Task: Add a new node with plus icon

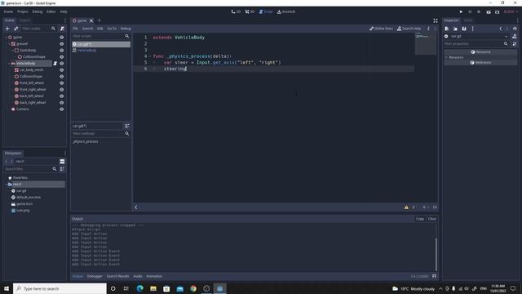Action: [7, 29]
